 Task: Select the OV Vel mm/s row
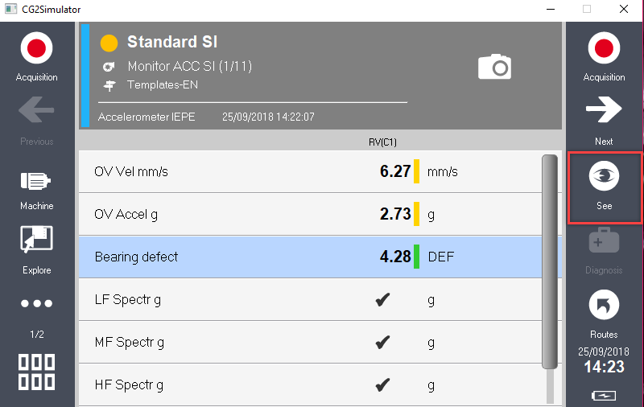[311, 171]
